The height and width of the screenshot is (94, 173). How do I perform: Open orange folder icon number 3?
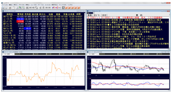73,8
